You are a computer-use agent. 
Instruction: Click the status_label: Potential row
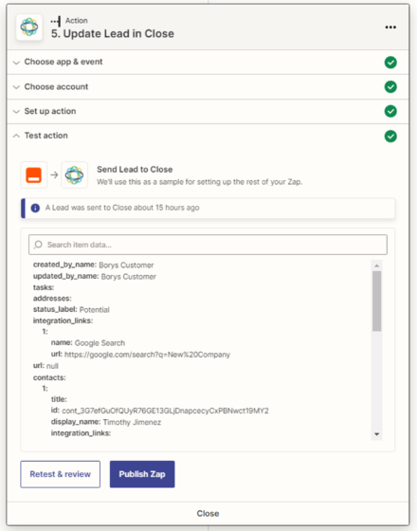coord(71,309)
